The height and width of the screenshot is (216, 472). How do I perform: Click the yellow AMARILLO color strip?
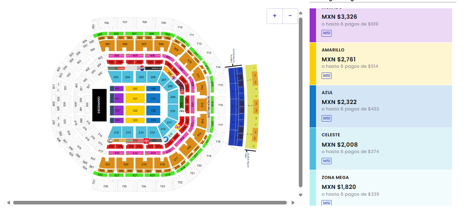tap(313, 63)
